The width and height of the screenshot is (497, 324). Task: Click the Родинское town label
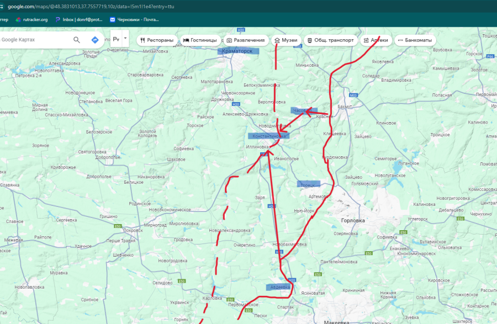coord(140,204)
